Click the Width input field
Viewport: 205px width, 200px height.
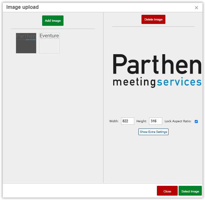(x=127, y=121)
